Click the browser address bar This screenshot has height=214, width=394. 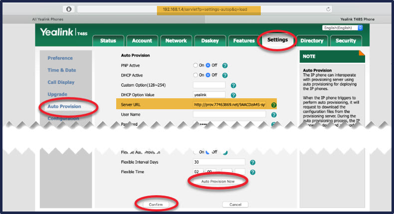point(205,9)
